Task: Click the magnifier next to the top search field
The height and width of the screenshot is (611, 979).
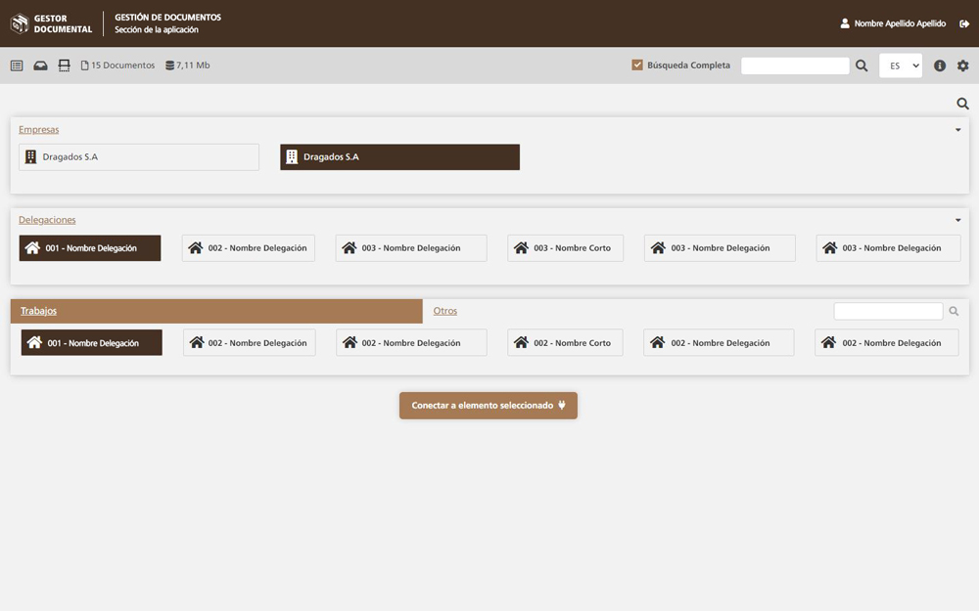Action: click(x=862, y=65)
